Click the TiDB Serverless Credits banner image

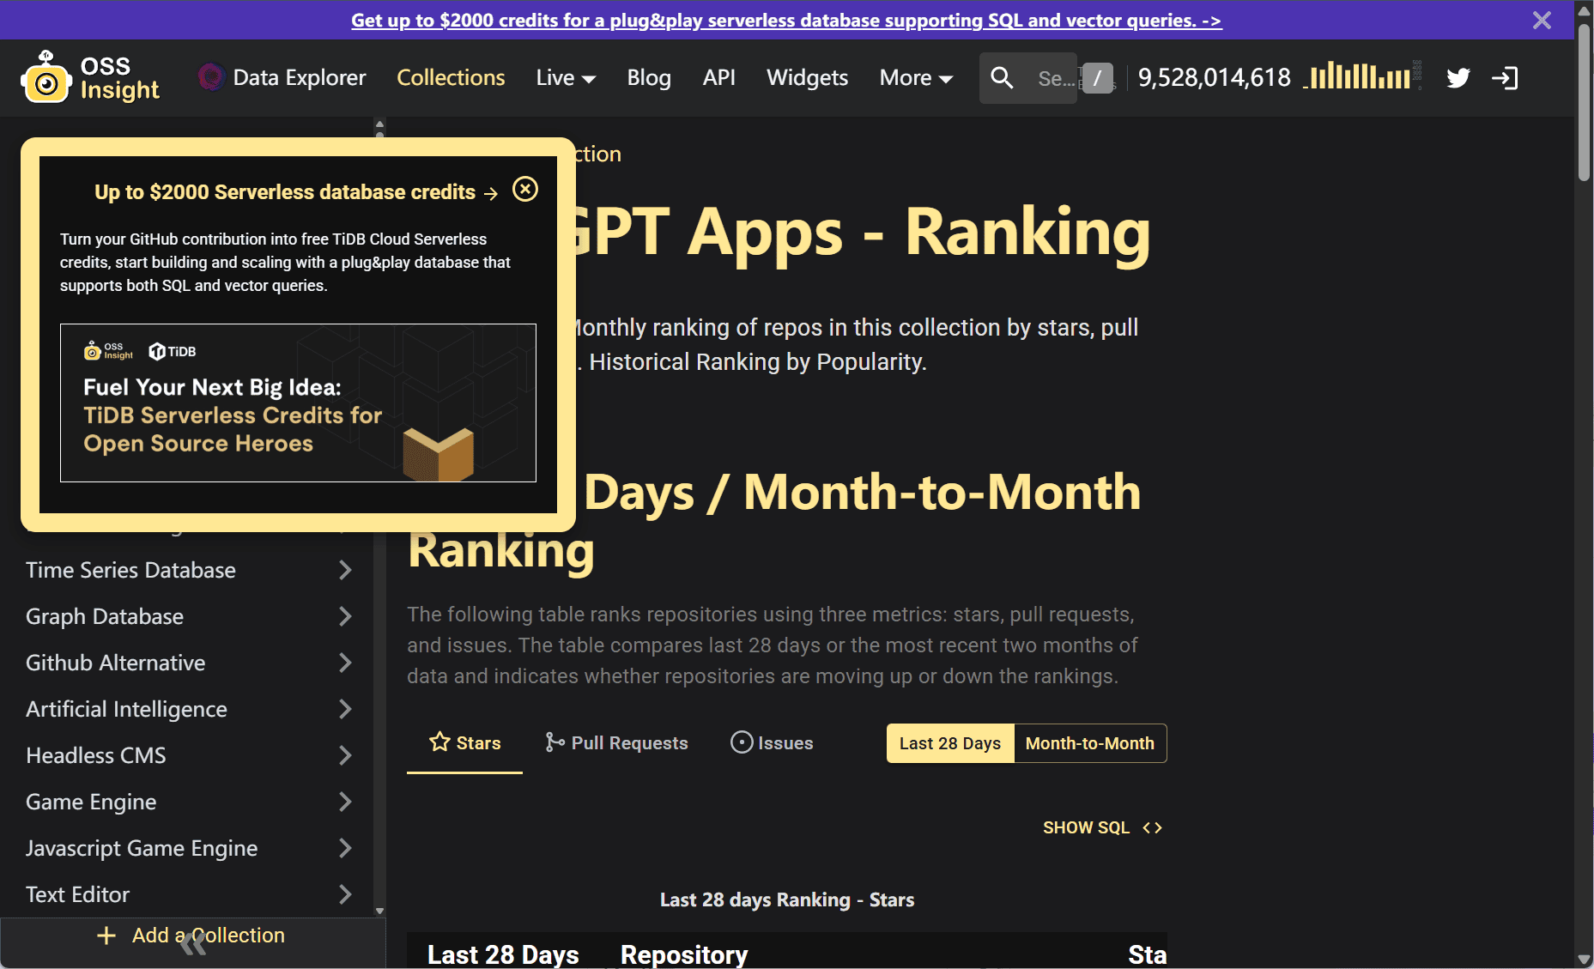(x=298, y=403)
